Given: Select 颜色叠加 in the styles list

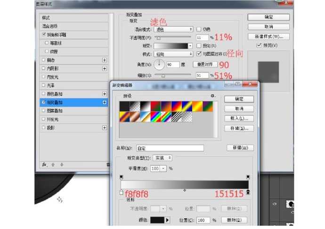Looking at the screenshot, I should [55, 94].
